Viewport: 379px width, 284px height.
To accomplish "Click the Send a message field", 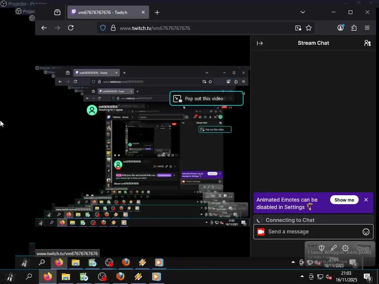I will (x=313, y=231).
